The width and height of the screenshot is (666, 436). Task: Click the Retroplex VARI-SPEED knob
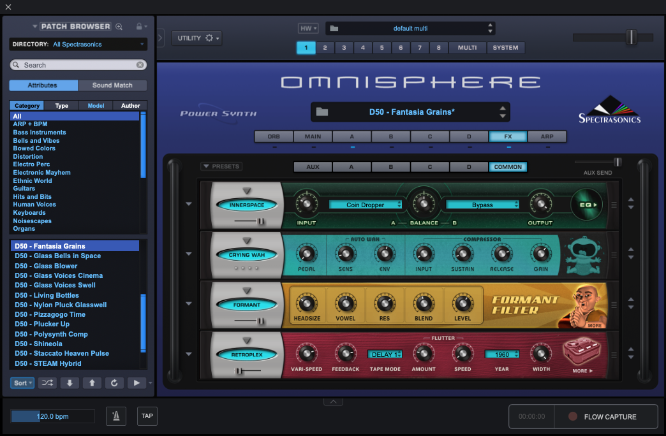(306, 353)
